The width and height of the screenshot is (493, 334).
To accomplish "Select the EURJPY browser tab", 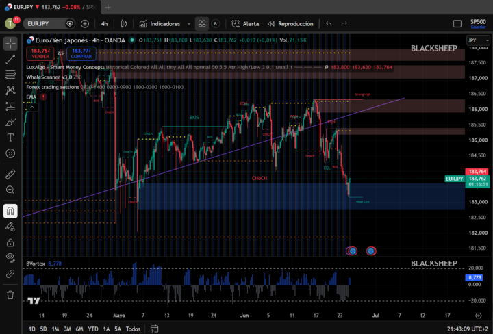I will (50, 8).
